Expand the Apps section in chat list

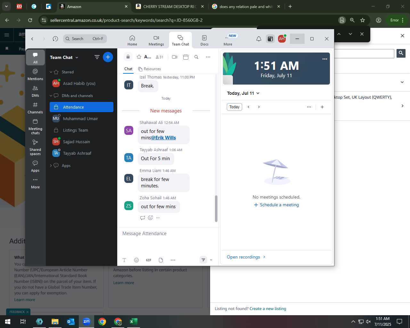coord(51,166)
